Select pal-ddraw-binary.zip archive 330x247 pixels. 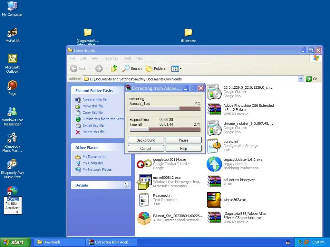click(x=231, y=182)
